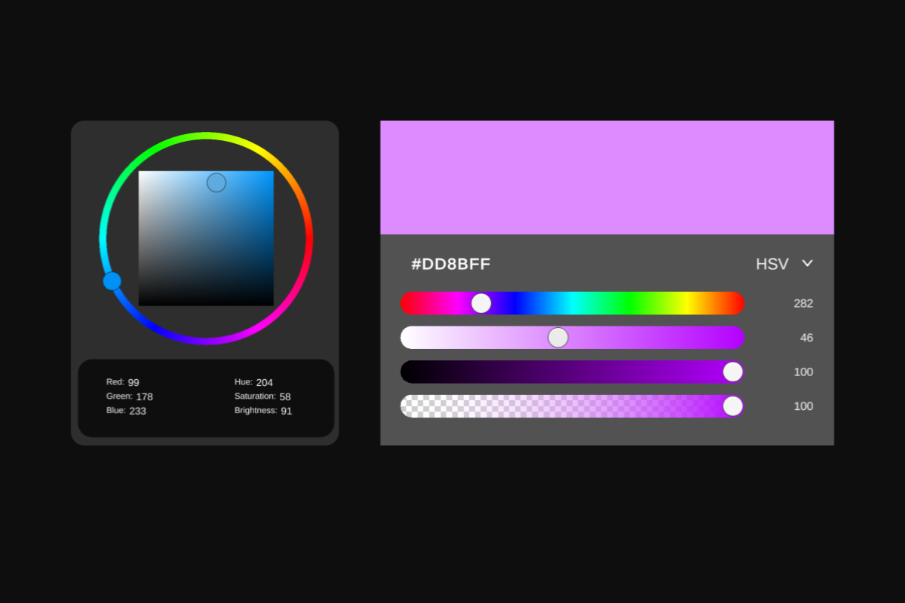Click the Green value 178
Screen dimensions: 905x603
click(145, 396)
